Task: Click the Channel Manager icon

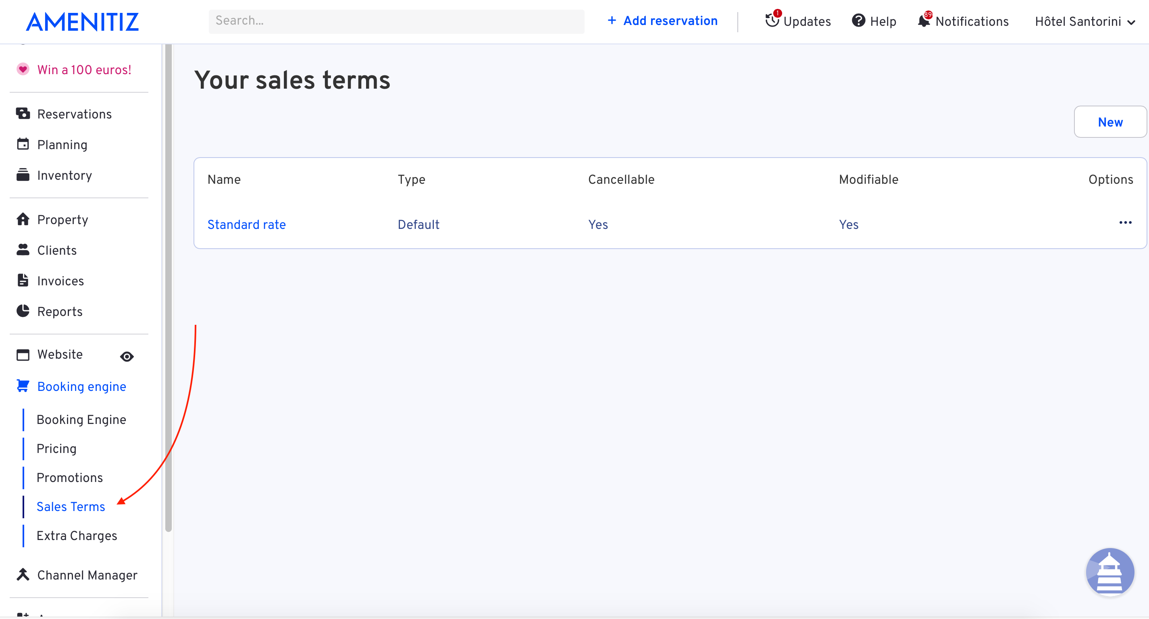Action: (x=23, y=575)
